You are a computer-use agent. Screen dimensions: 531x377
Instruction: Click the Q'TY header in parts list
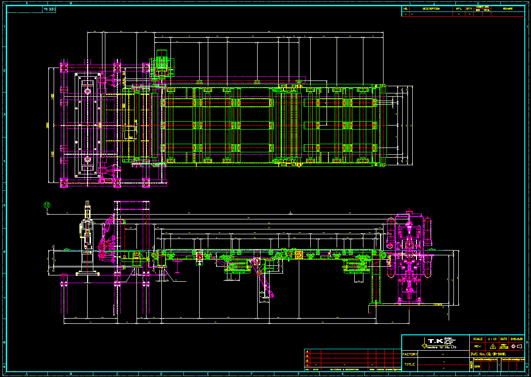coord(469,9)
